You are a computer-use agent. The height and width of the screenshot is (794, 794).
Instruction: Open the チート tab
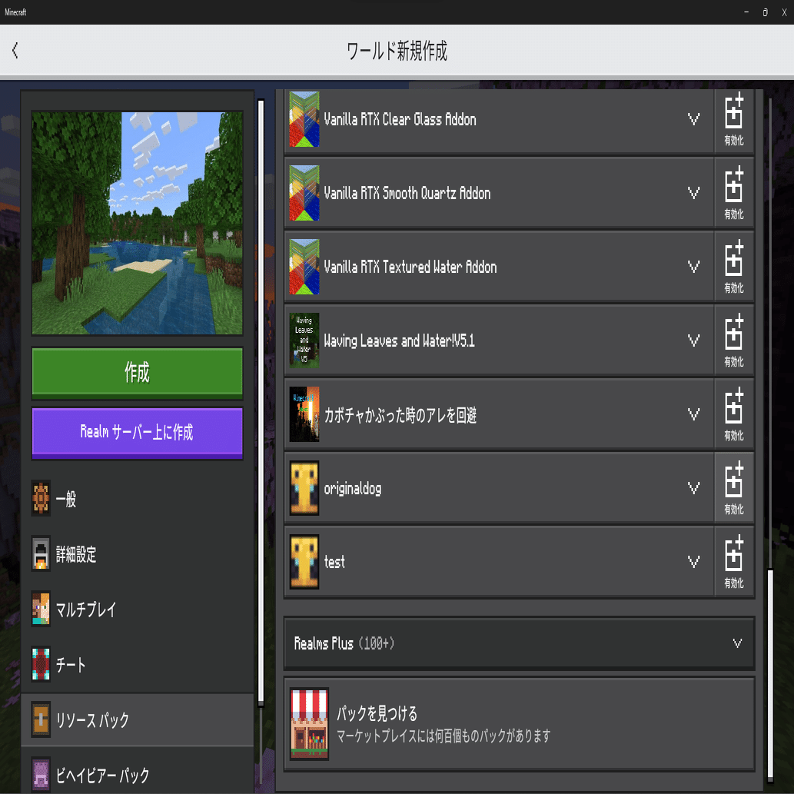point(138,664)
